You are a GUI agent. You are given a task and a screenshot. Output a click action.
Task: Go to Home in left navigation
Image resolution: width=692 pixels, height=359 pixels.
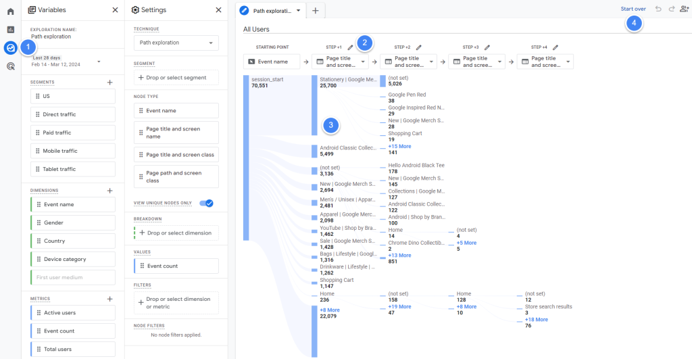(x=11, y=11)
